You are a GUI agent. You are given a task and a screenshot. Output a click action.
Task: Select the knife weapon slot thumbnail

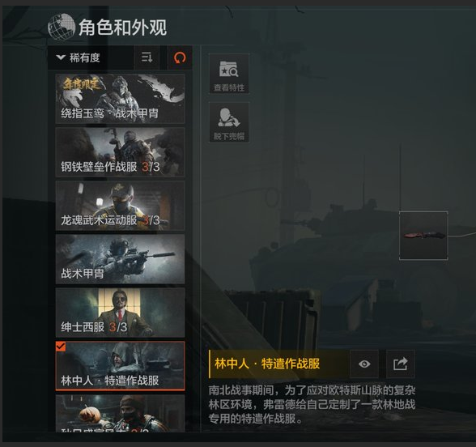(423, 236)
